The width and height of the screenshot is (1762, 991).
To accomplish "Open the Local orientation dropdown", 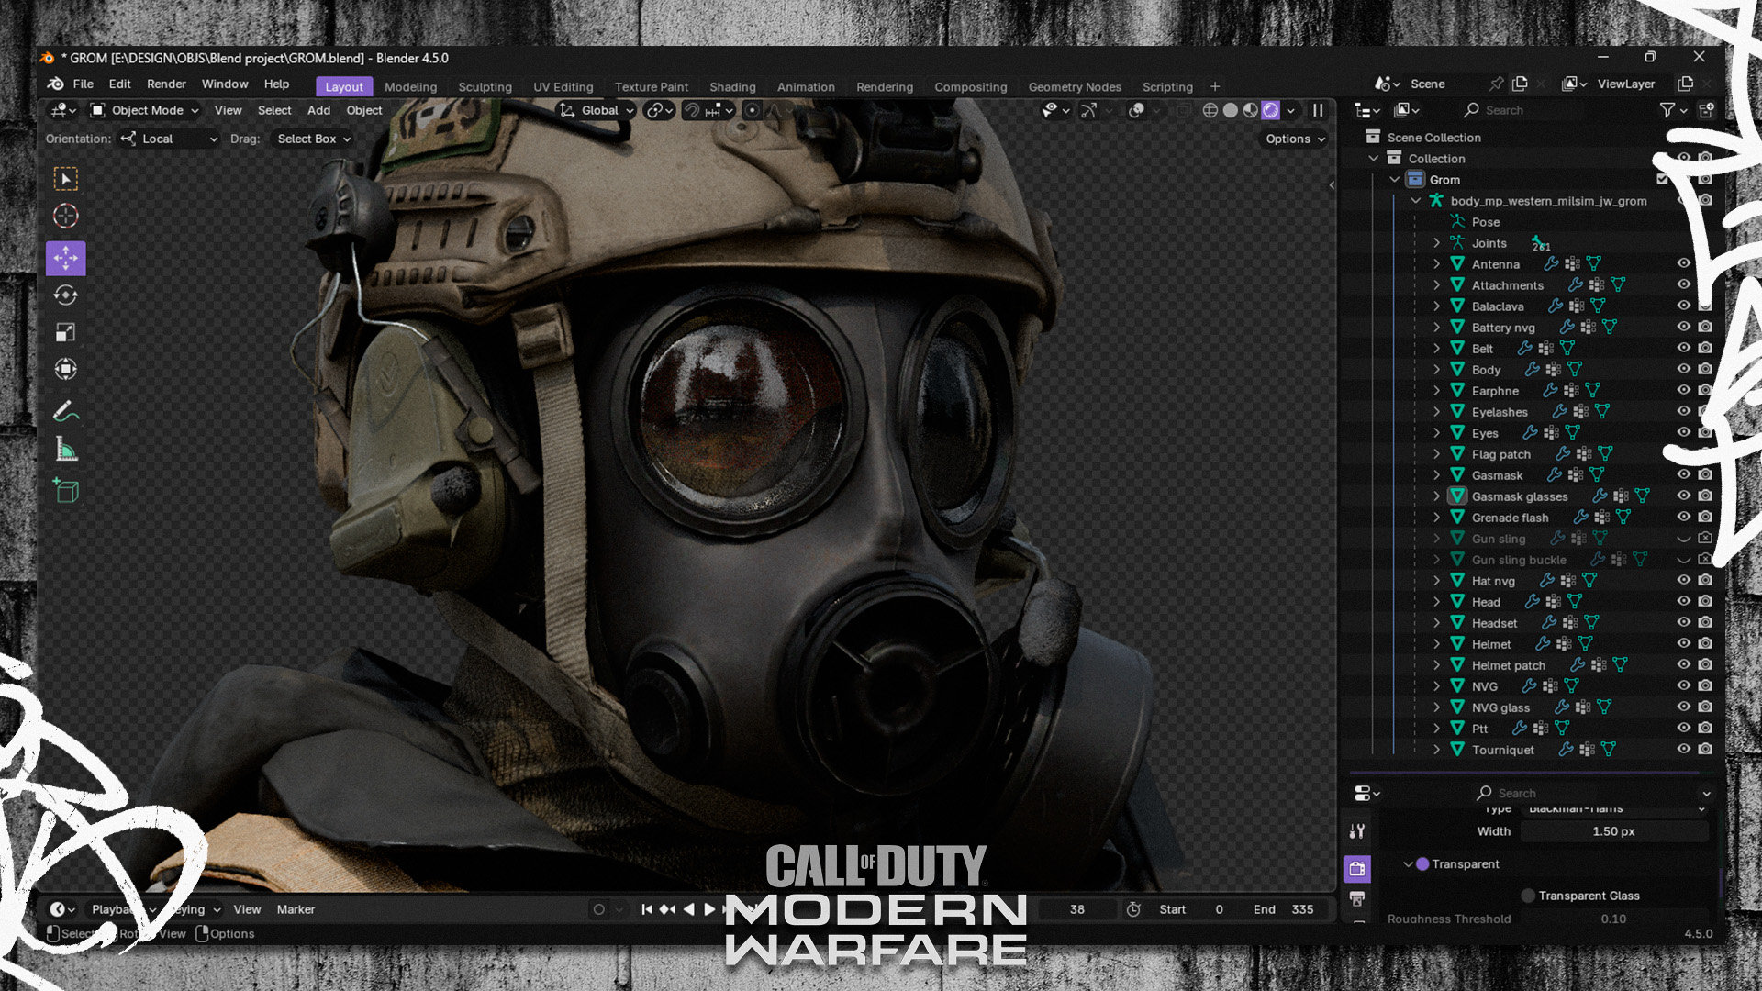I will [x=169, y=139].
